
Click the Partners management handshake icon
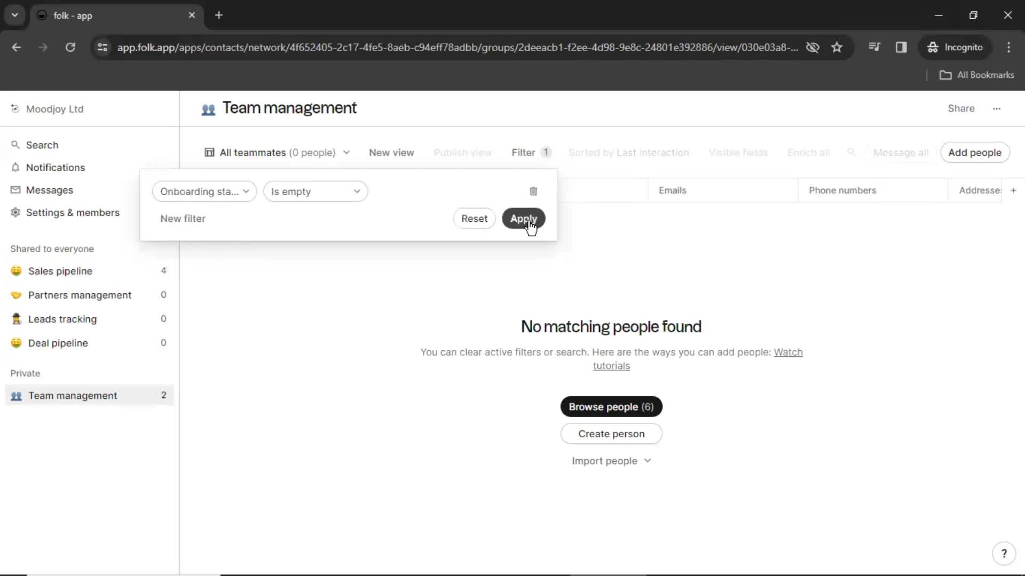coord(16,295)
